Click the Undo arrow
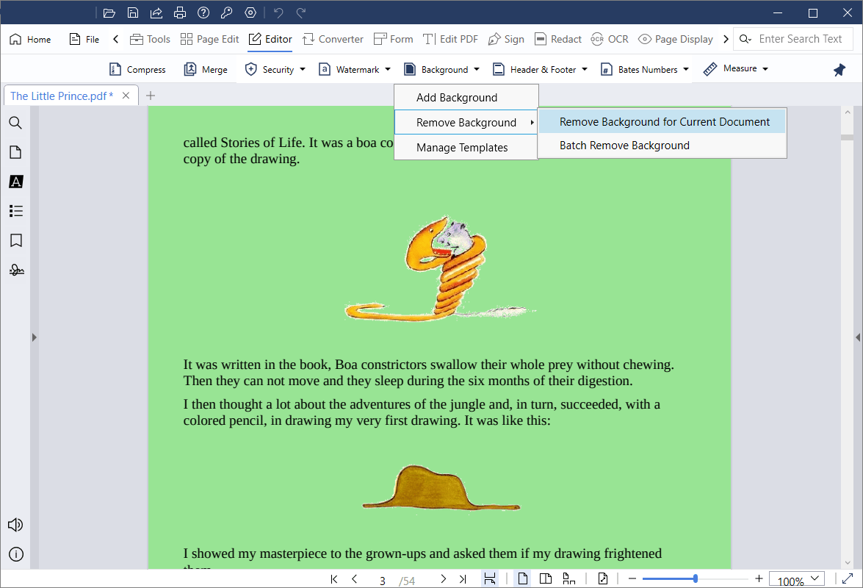The image size is (863, 588). tap(278, 12)
